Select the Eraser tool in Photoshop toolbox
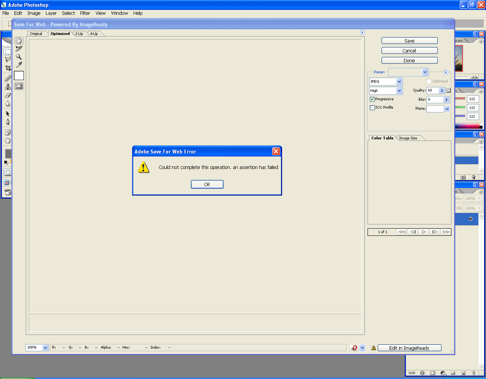The image size is (486, 379). (x=8, y=95)
